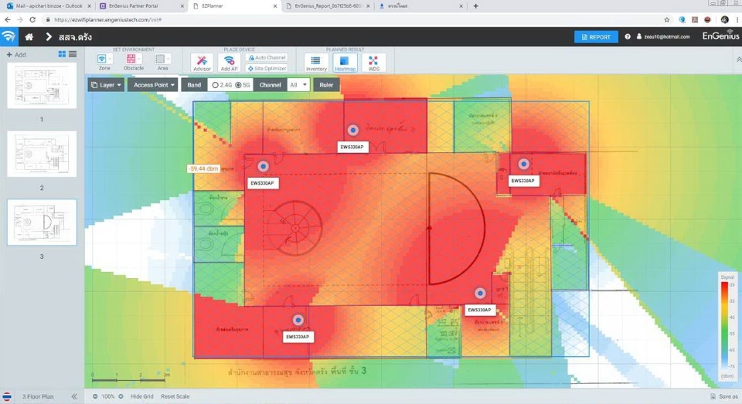The width and height of the screenshot is (742, 404).
Task: Zoom out with the minus icon
Action: [x=95, y=396]
